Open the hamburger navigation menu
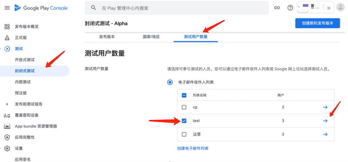 click(7, 8)
